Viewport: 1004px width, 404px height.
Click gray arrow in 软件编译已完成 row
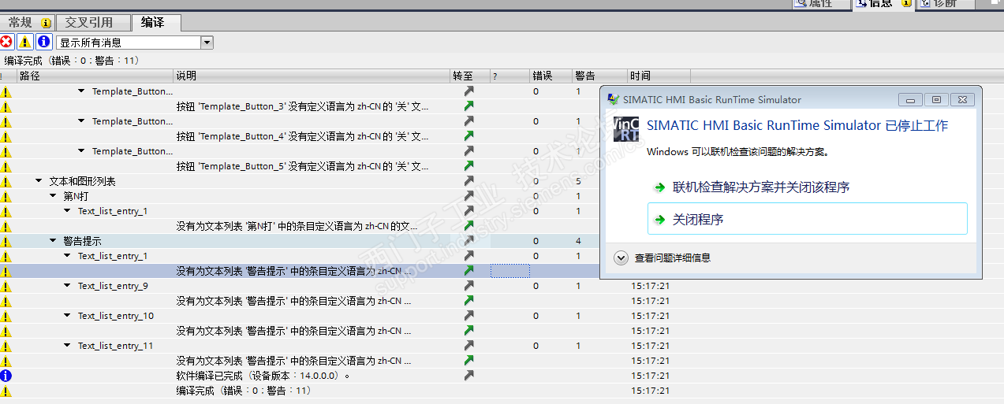(469, 376)
